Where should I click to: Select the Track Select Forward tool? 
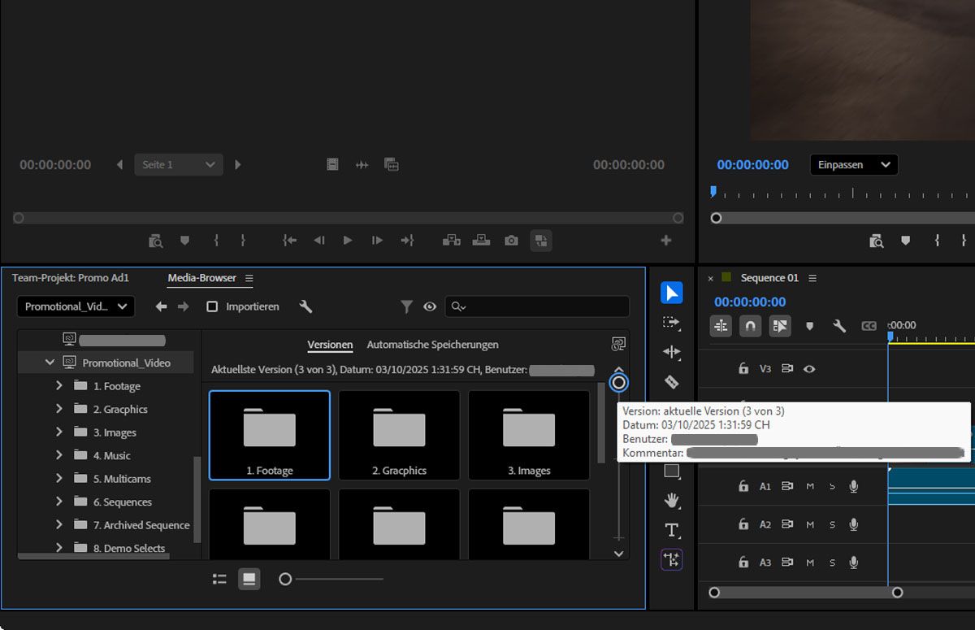point(671,323)
